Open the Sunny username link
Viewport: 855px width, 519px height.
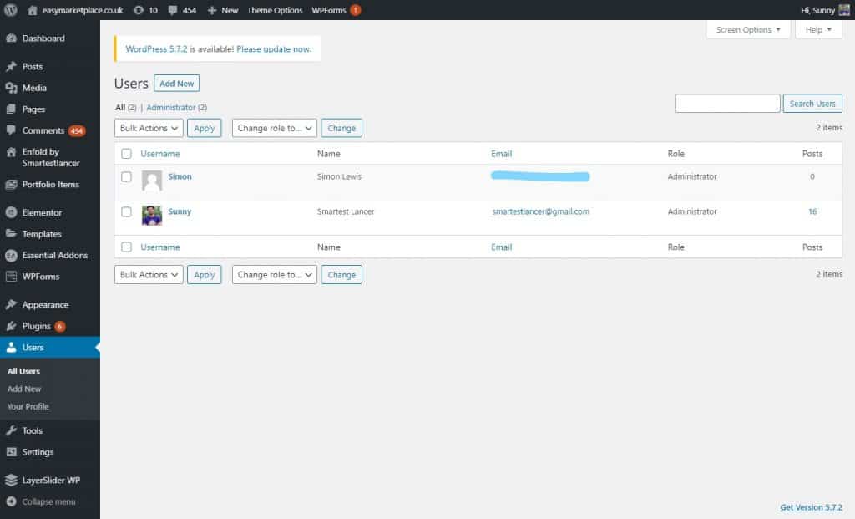point(180,211)
